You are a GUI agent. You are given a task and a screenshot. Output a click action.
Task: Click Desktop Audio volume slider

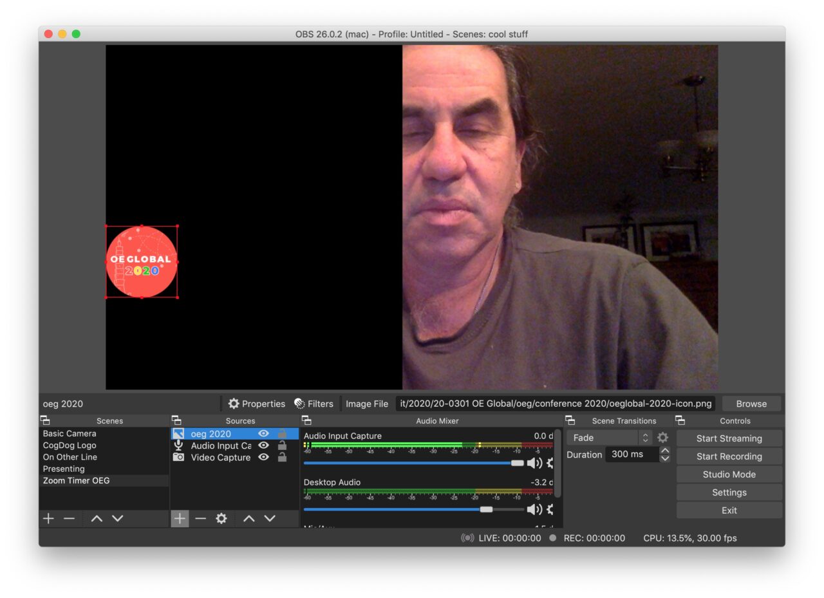(414, 509)
